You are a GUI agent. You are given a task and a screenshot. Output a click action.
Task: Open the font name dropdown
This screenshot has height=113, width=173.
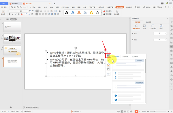(x=19, y=11)
